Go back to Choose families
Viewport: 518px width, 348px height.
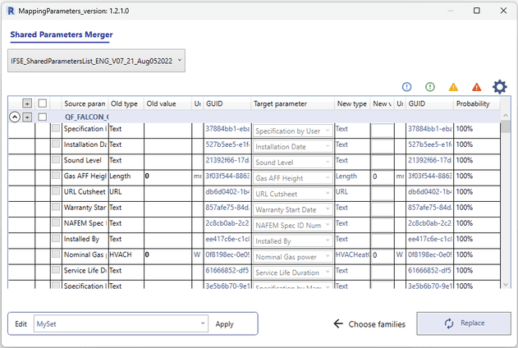click(369, 324)
